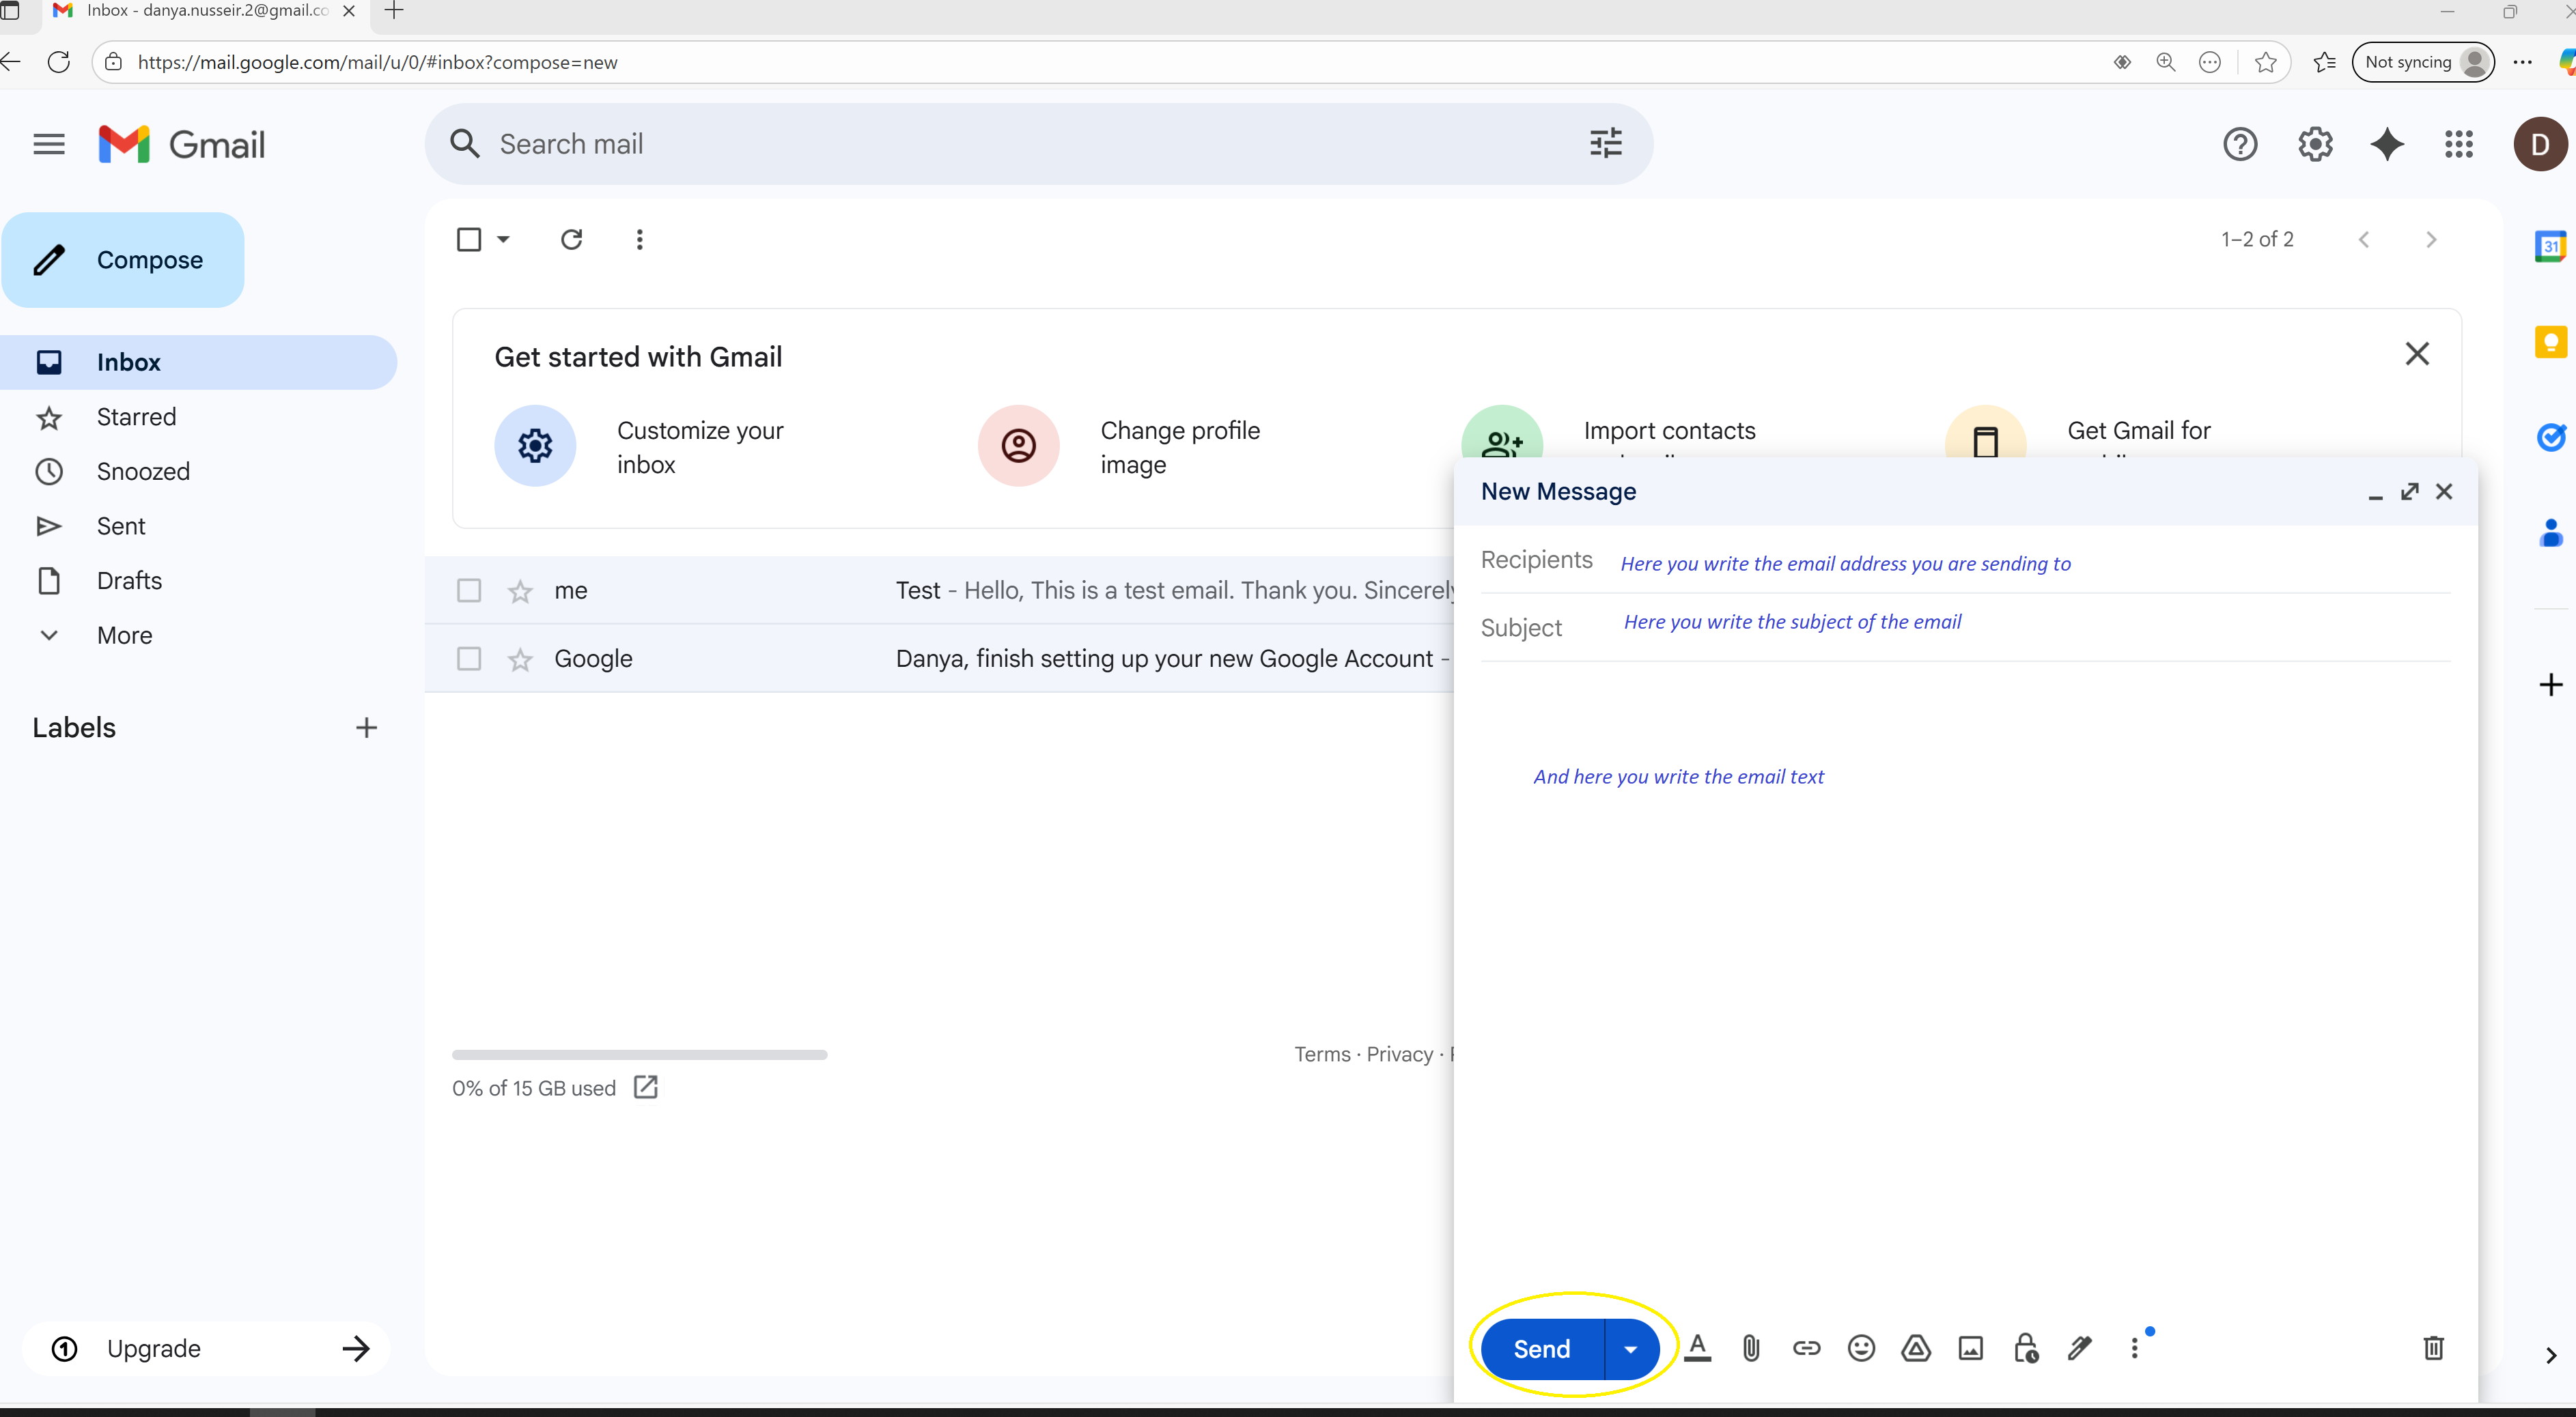Expand the More sidebar section
This screenshot has height=1417, width=2576.
click(x=124, y=635)
